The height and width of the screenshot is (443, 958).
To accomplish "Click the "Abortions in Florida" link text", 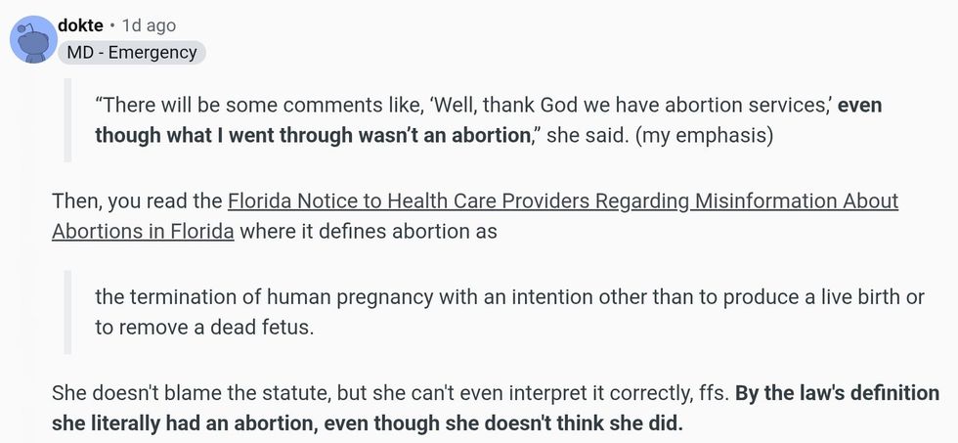I will pos(143,232).
